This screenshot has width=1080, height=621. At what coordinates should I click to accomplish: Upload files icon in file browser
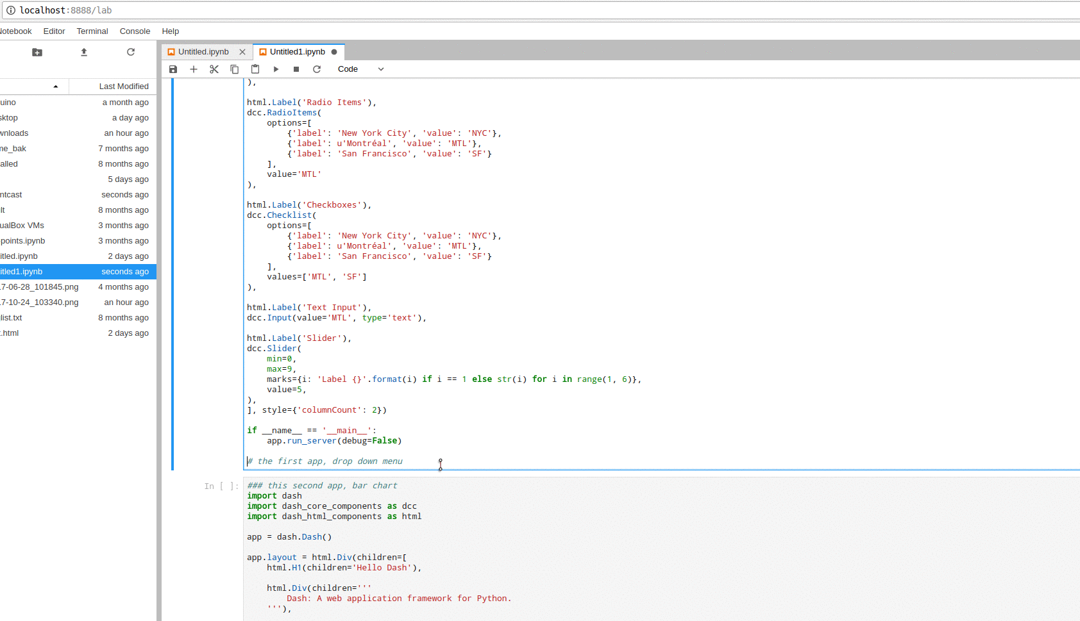[x=84, y=53]
